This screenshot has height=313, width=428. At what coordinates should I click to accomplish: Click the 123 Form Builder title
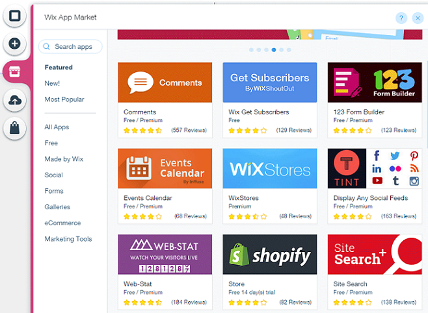358,112
